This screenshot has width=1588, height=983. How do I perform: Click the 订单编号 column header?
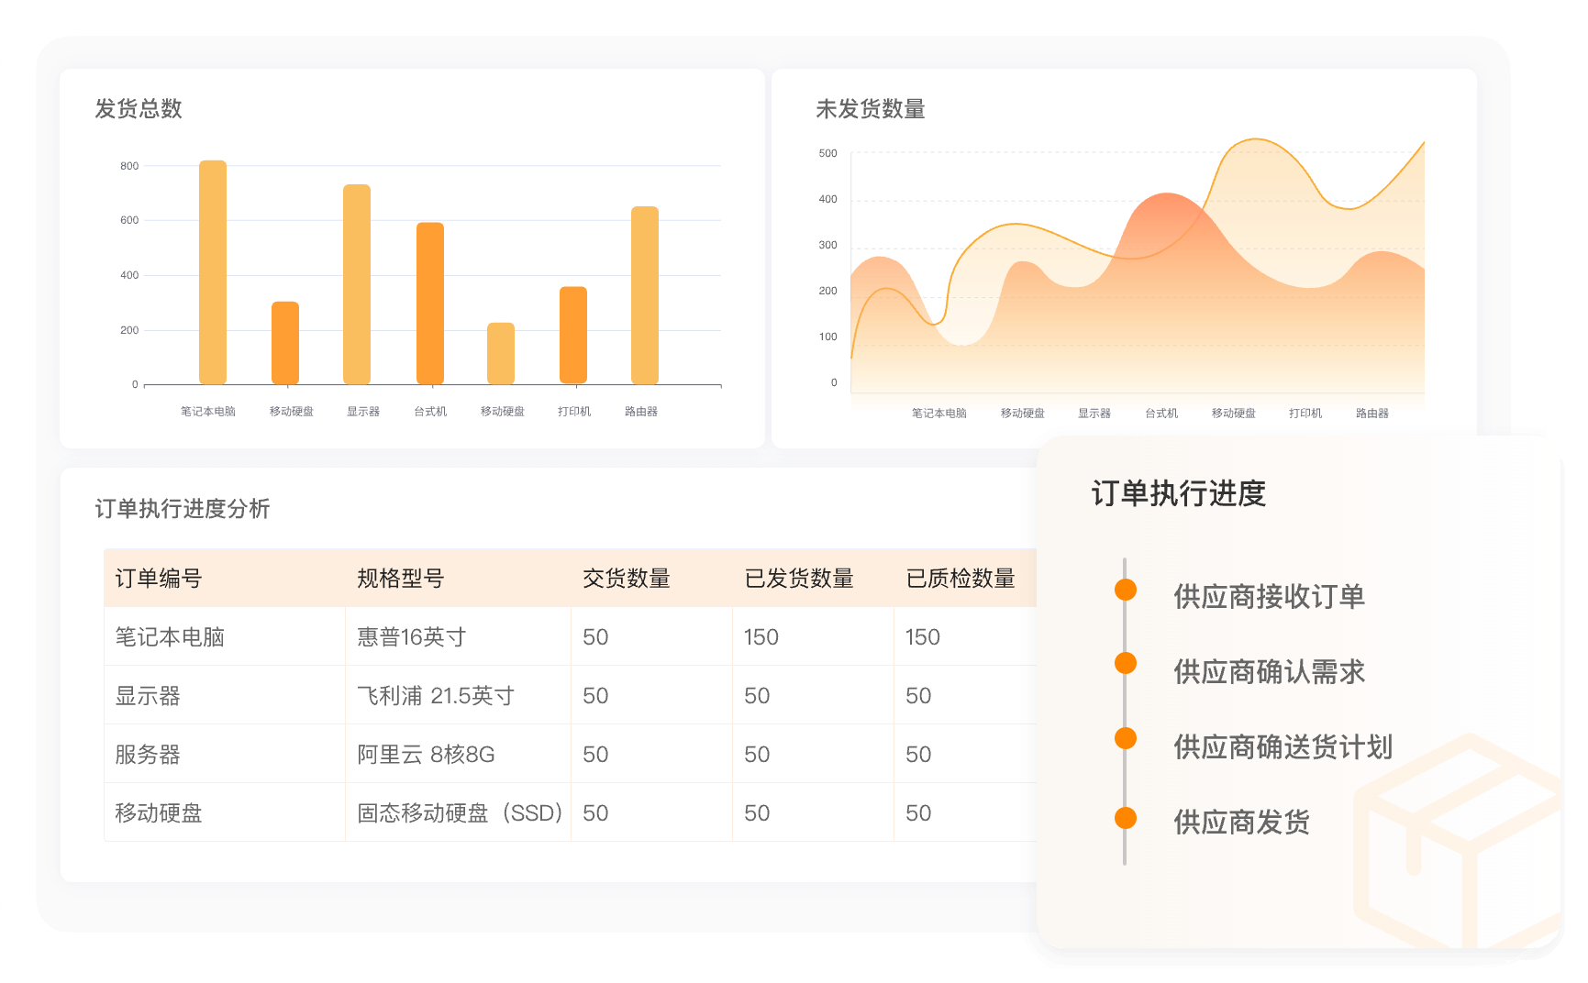[159, 579]
